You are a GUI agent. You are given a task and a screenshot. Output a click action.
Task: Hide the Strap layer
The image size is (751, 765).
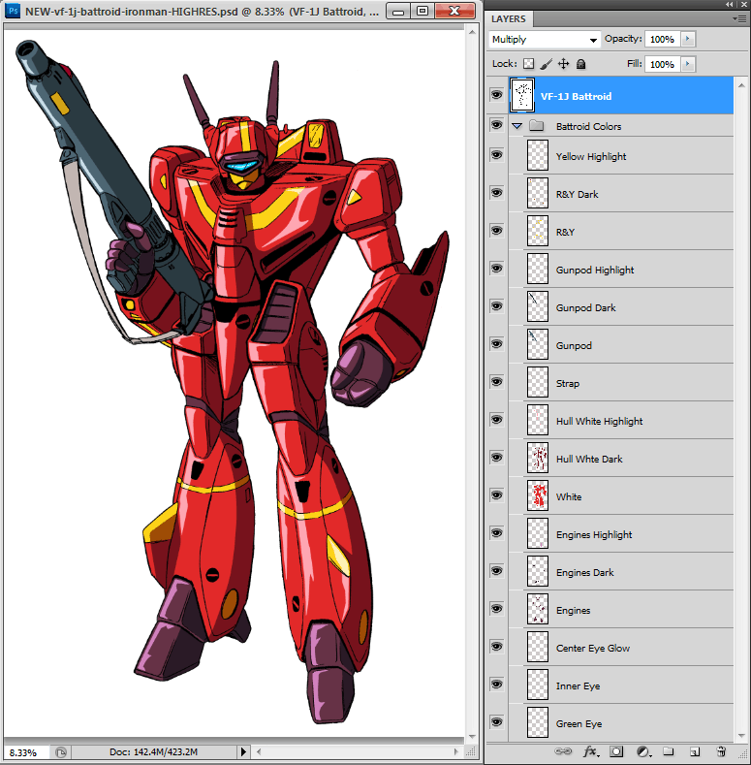pos(496,381)
